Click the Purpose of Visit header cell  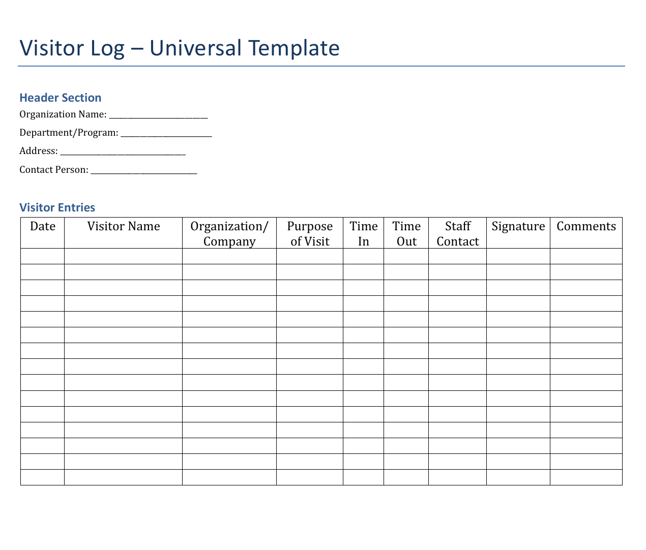tap(310, 233)
